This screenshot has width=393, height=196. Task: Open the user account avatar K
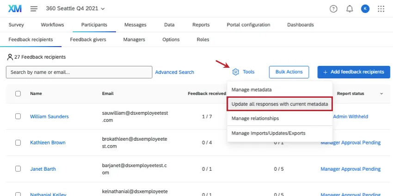click(x=365, y=9)
